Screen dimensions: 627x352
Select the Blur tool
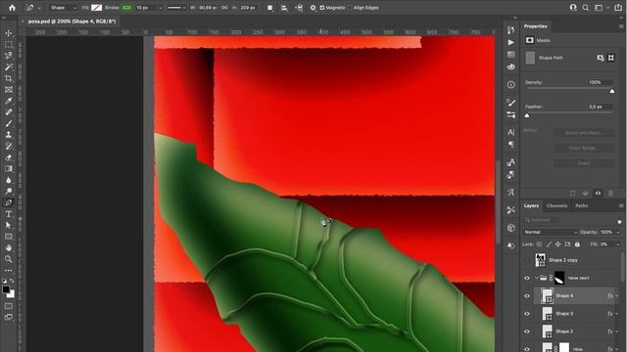pos(9,180)
